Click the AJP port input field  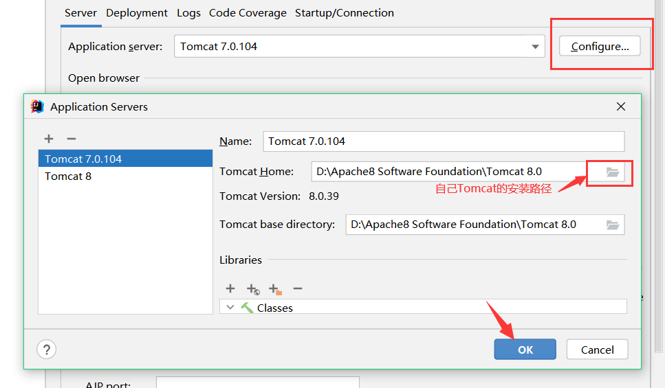point(257,382)
